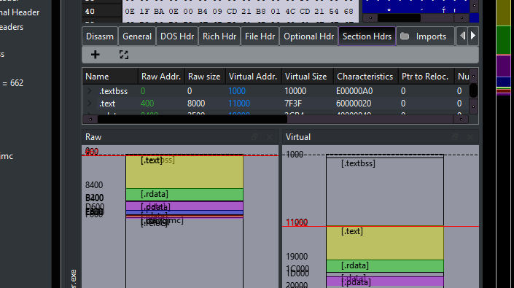Click the Raw size column header
This screenshot has width=514, height=288.
point(205,77)
